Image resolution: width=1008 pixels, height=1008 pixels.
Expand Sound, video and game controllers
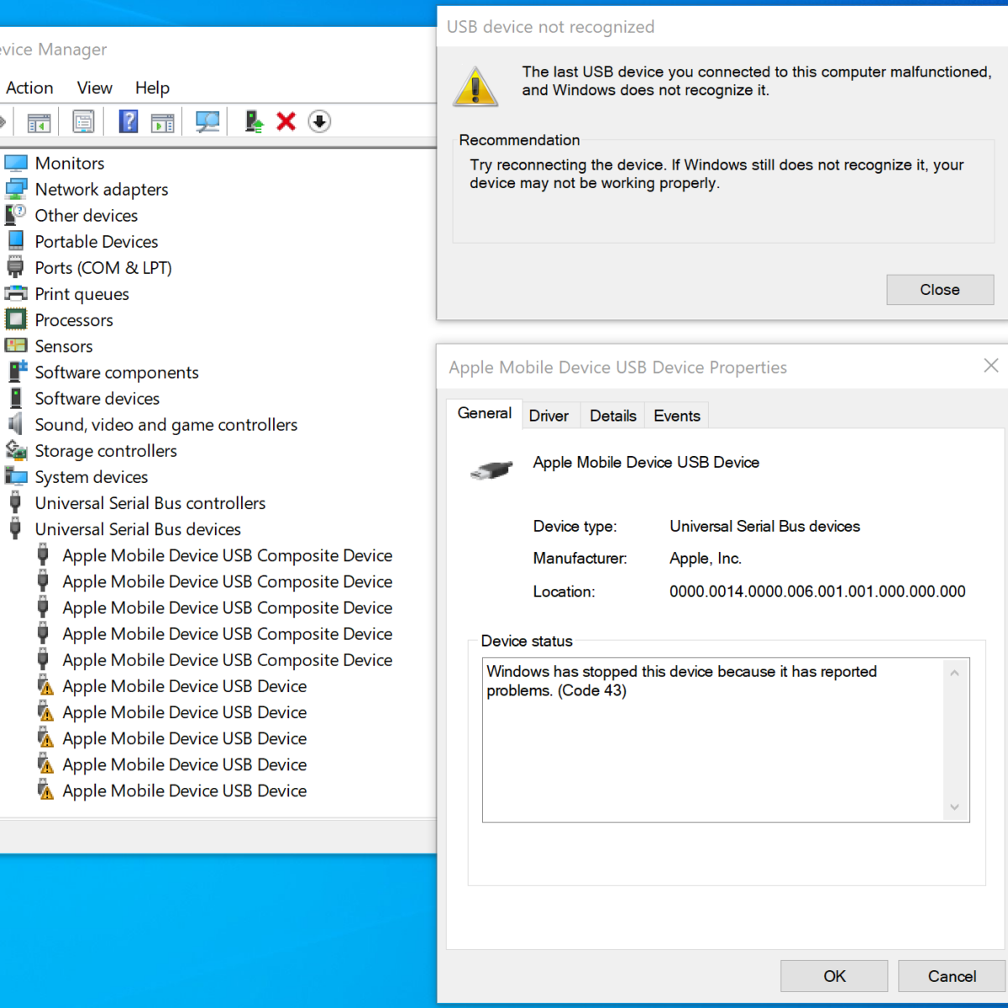pyautogui.click(x=165, y=425)
